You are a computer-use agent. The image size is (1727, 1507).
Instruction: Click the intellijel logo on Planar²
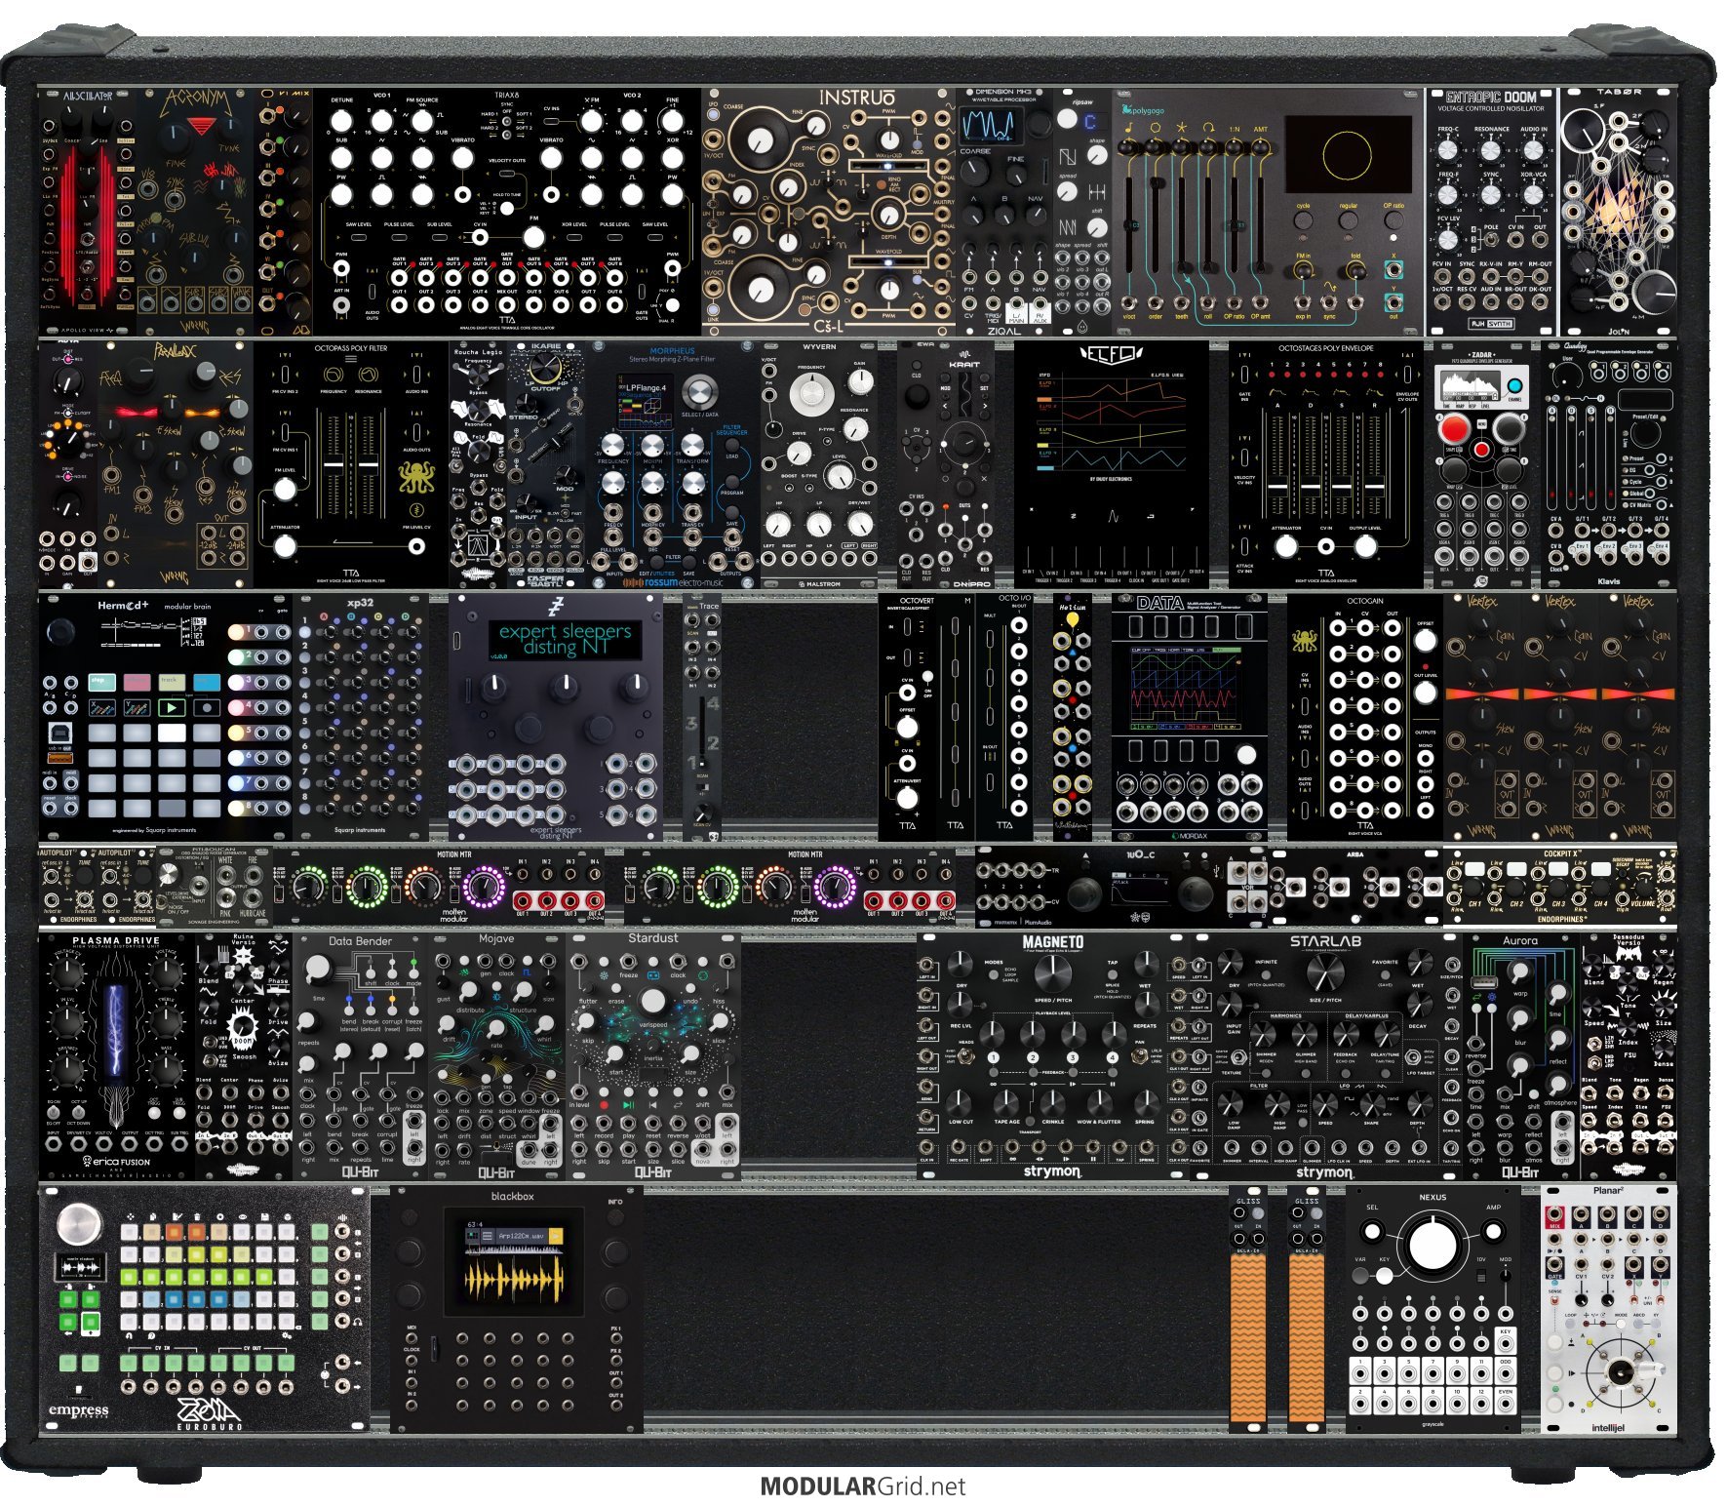(1609, 1428)
